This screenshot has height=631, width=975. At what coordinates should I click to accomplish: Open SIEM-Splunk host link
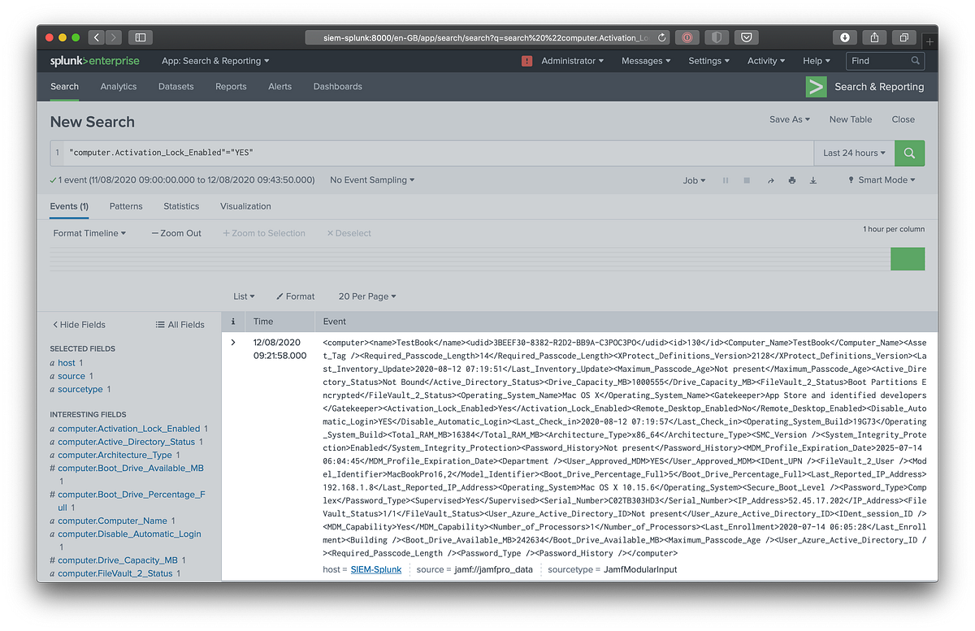376,569
